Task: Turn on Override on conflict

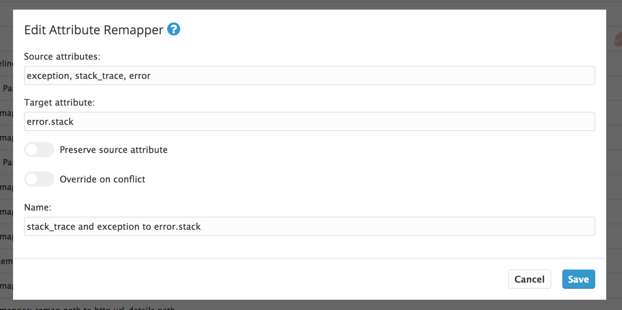Action: pos(39,179)
